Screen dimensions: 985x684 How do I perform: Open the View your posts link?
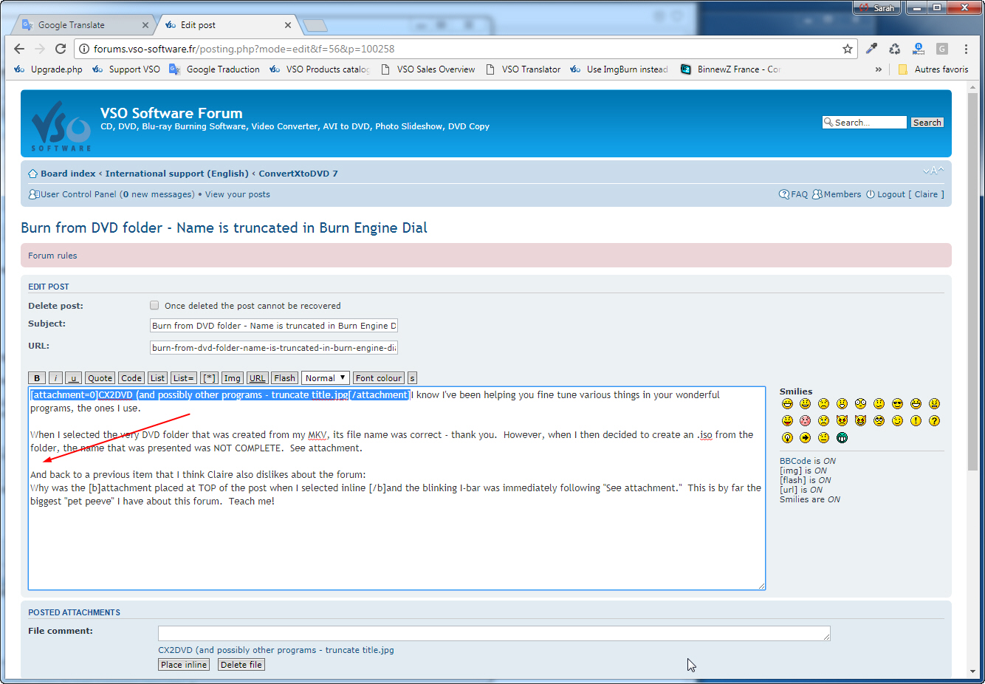[x=238, y=194]
